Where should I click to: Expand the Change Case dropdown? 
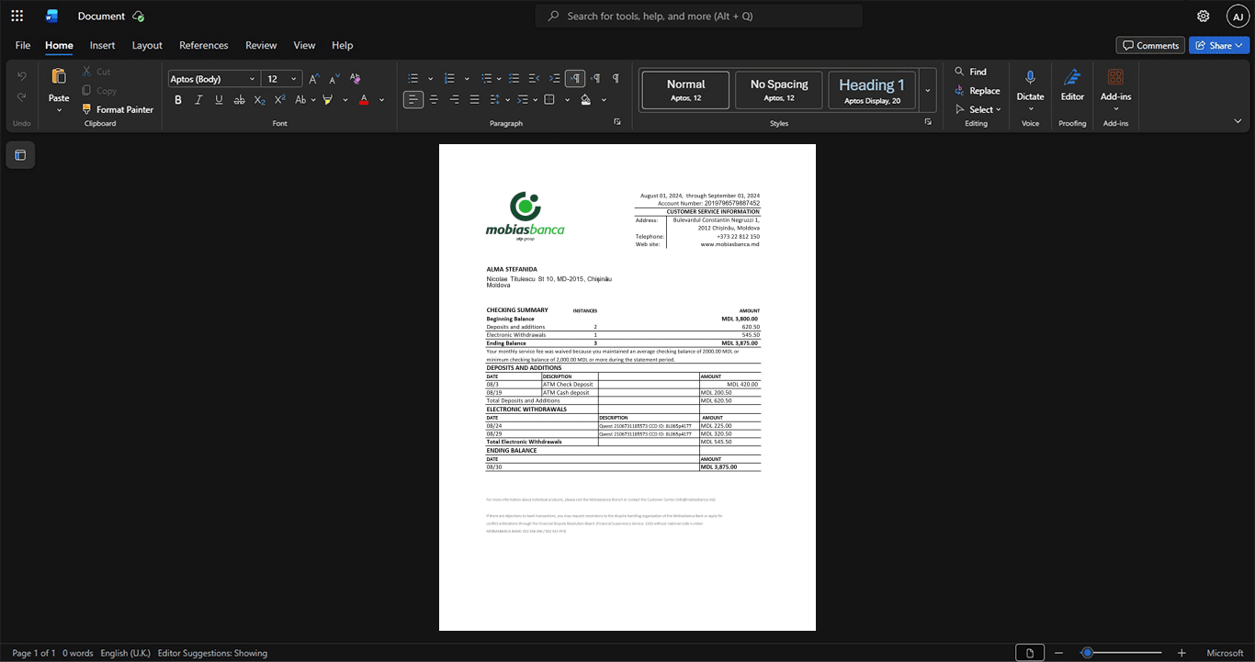click(313, 99)
